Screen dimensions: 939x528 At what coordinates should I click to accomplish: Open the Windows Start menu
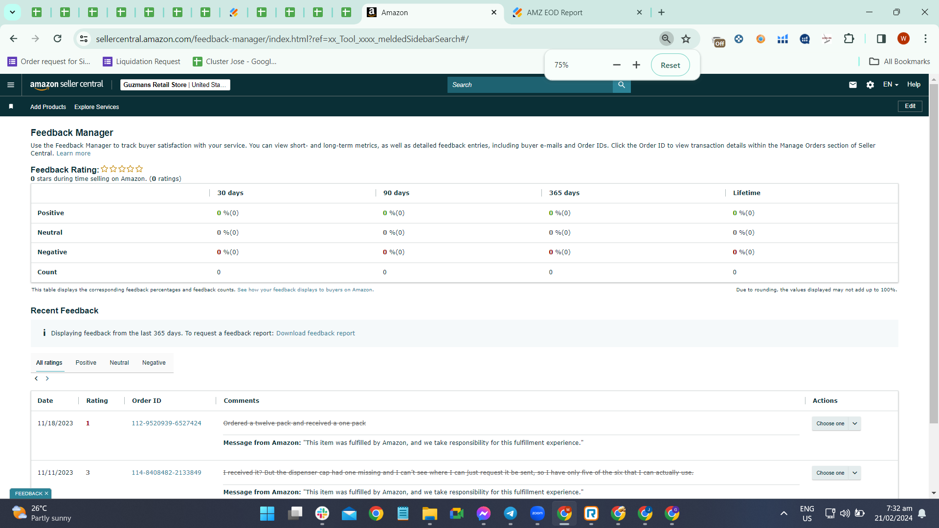coord(267,513)
